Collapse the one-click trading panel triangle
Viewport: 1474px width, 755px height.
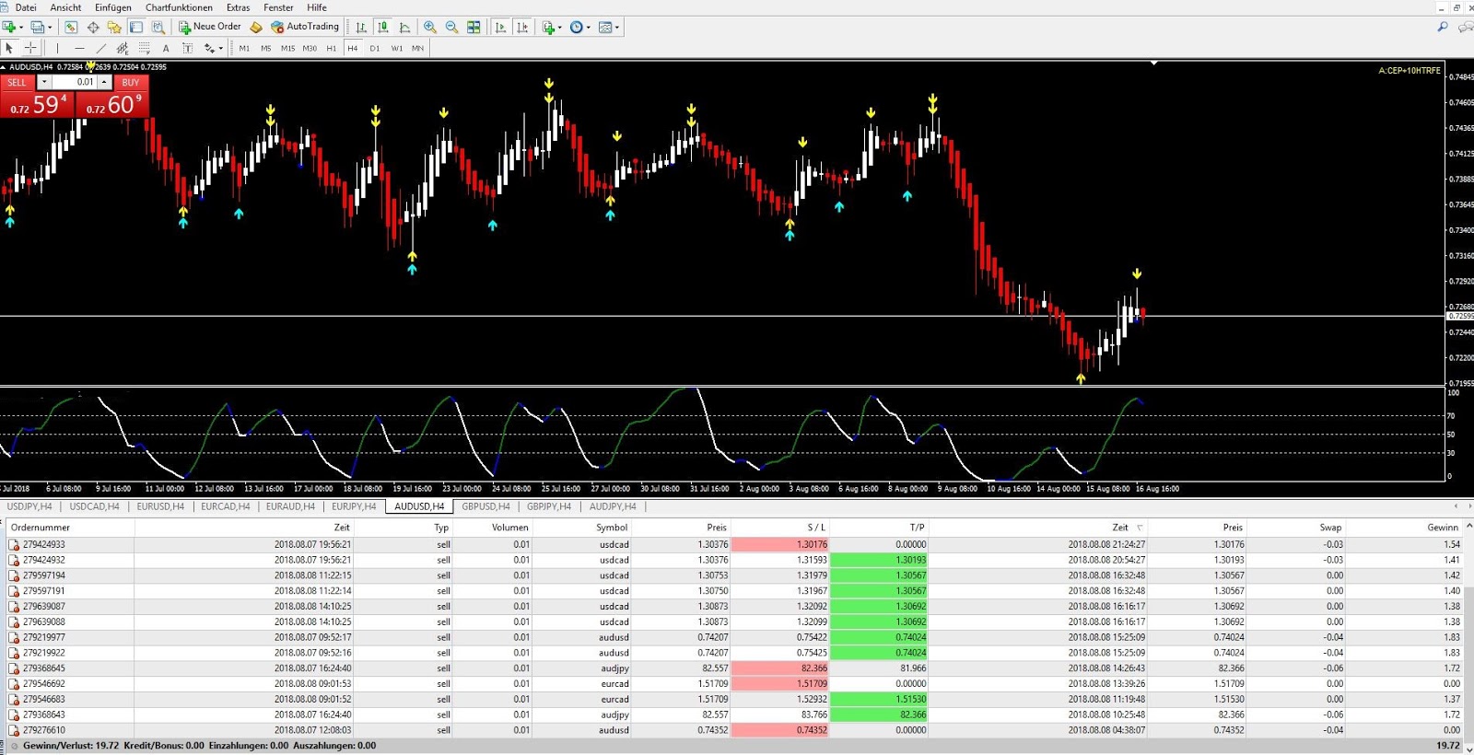tap(4, 67)
